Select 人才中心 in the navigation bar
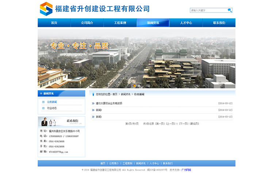Viewport: 273px width, 173px height. click(186, 23)
